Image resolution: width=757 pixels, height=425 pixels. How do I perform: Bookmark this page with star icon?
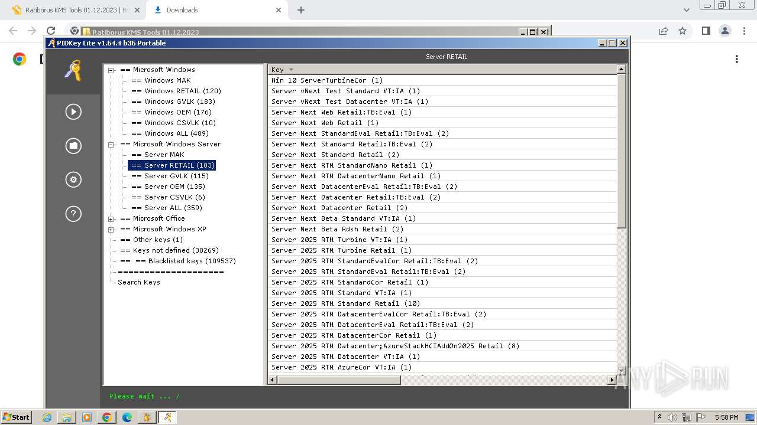point(682,31)
